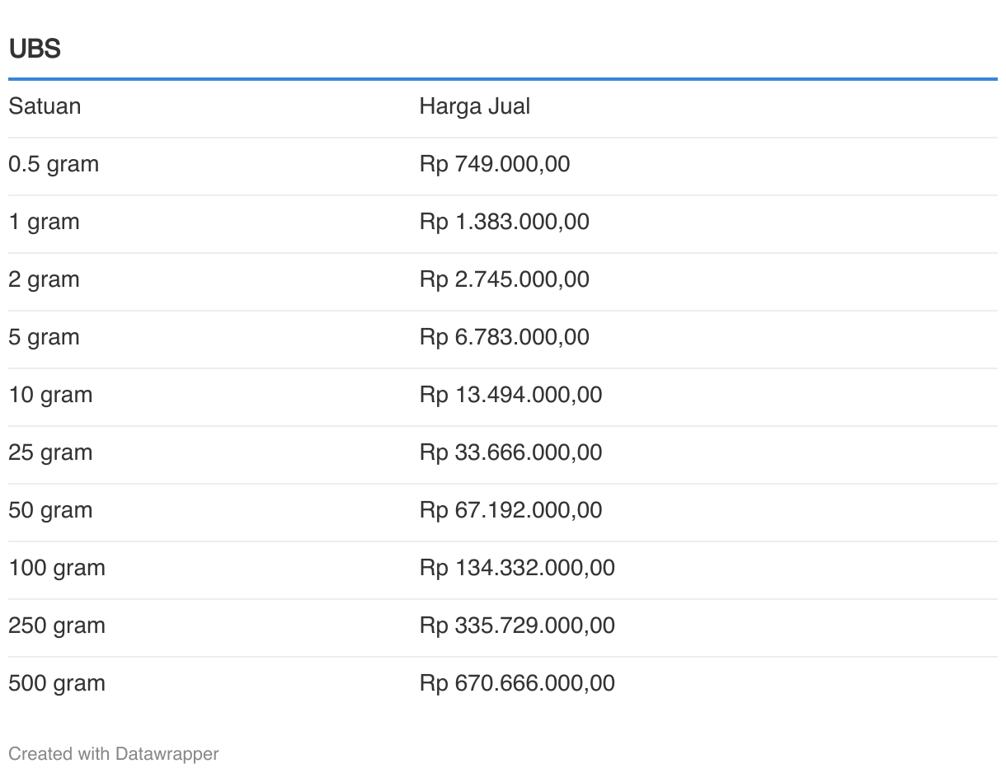Click price Rp 6.783.000,00
This screenshot has width=1006, height=773.
pos(505,337)
